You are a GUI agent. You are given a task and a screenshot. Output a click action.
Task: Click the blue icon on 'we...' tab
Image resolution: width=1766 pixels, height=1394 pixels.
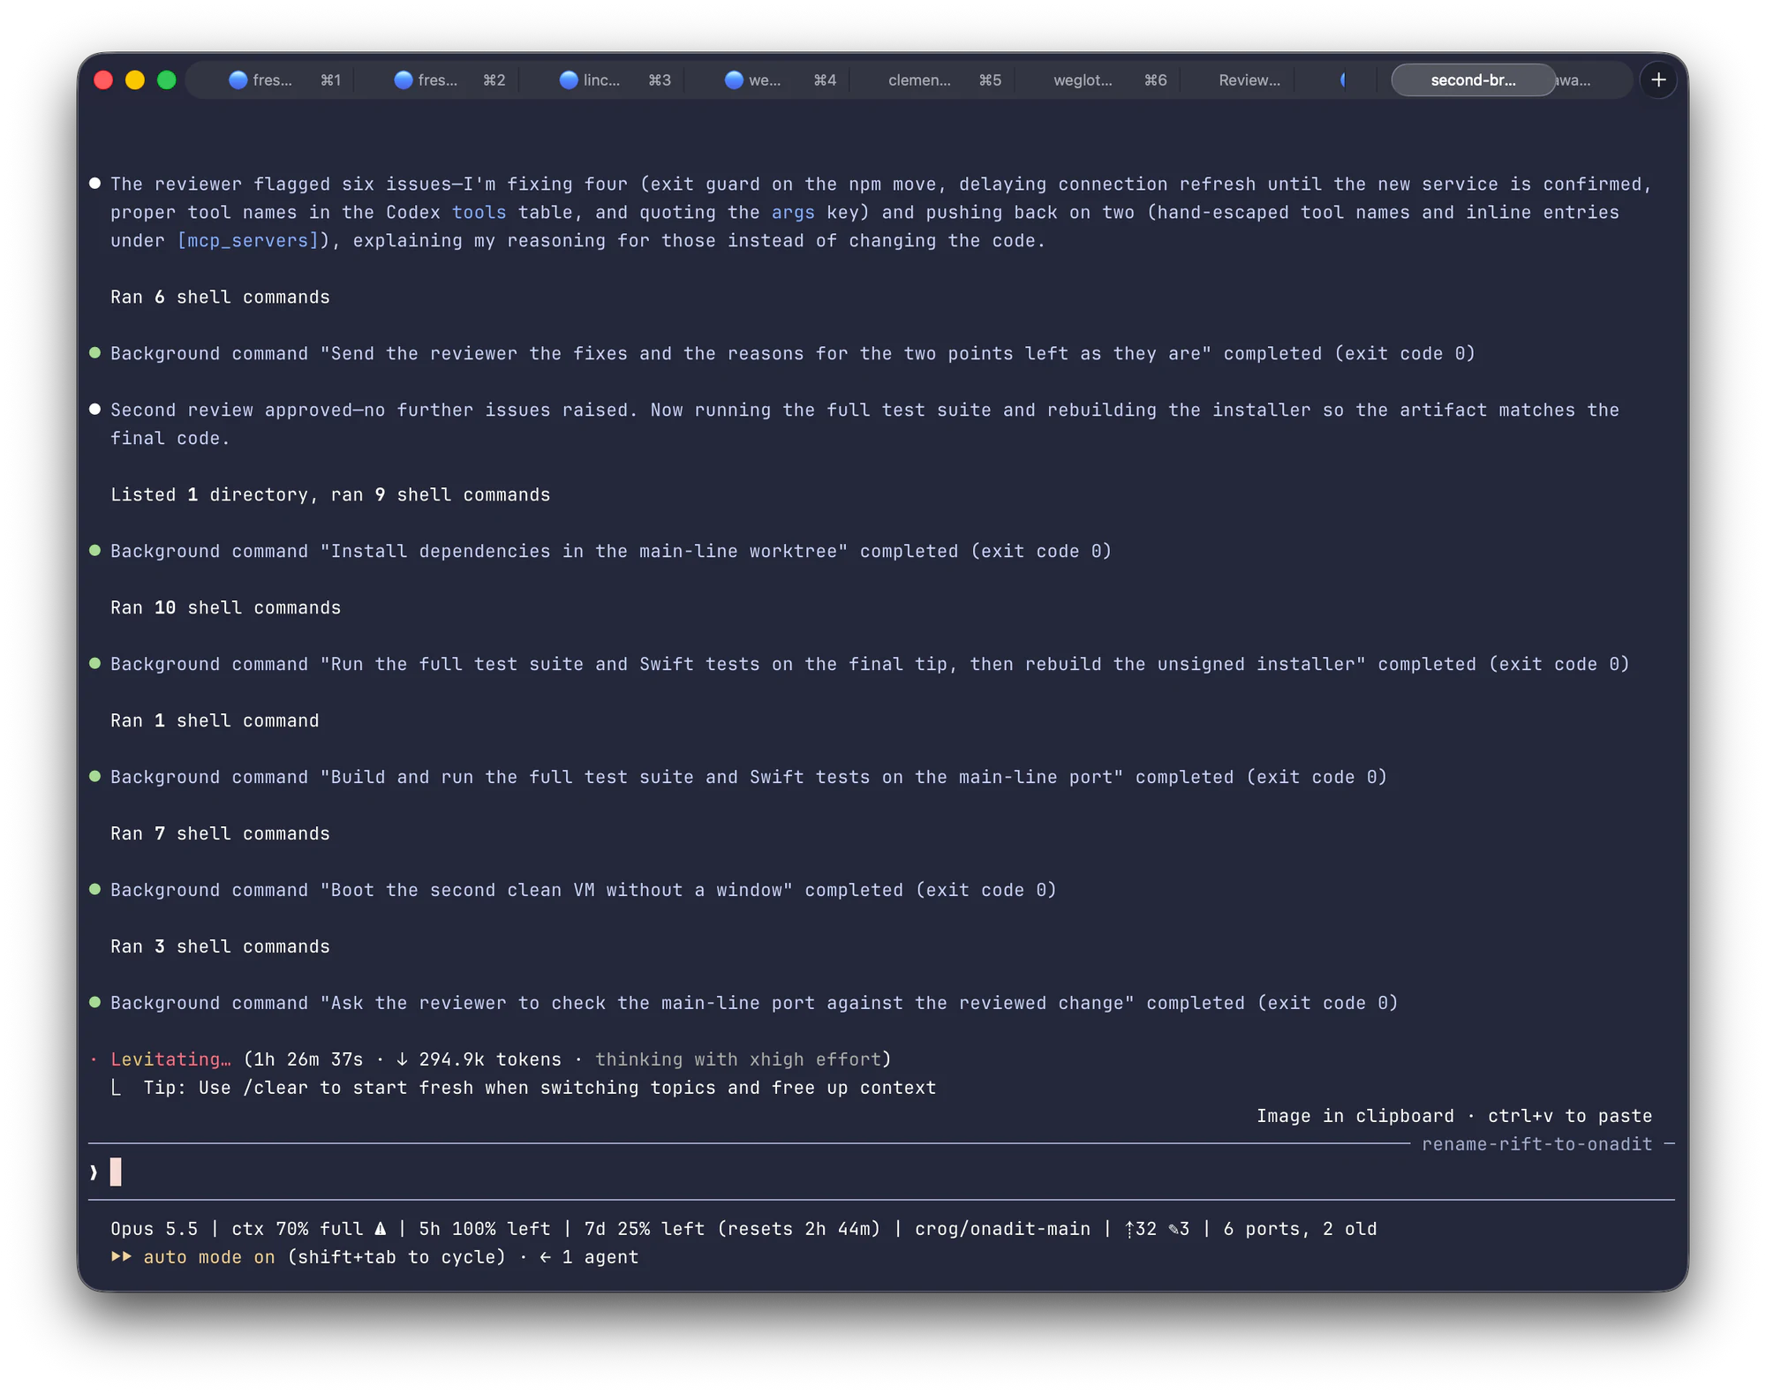734,80
